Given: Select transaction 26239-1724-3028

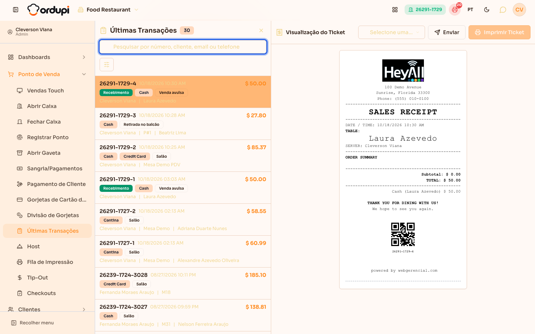Looking at the screenshot, I should (x=183, y=284).
